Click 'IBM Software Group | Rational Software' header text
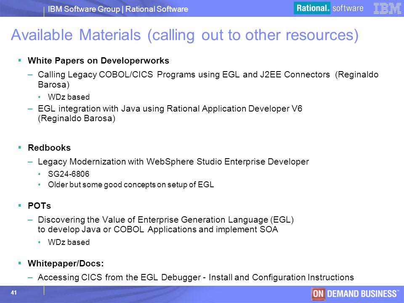404x303 pixels. tap(118, 9)
